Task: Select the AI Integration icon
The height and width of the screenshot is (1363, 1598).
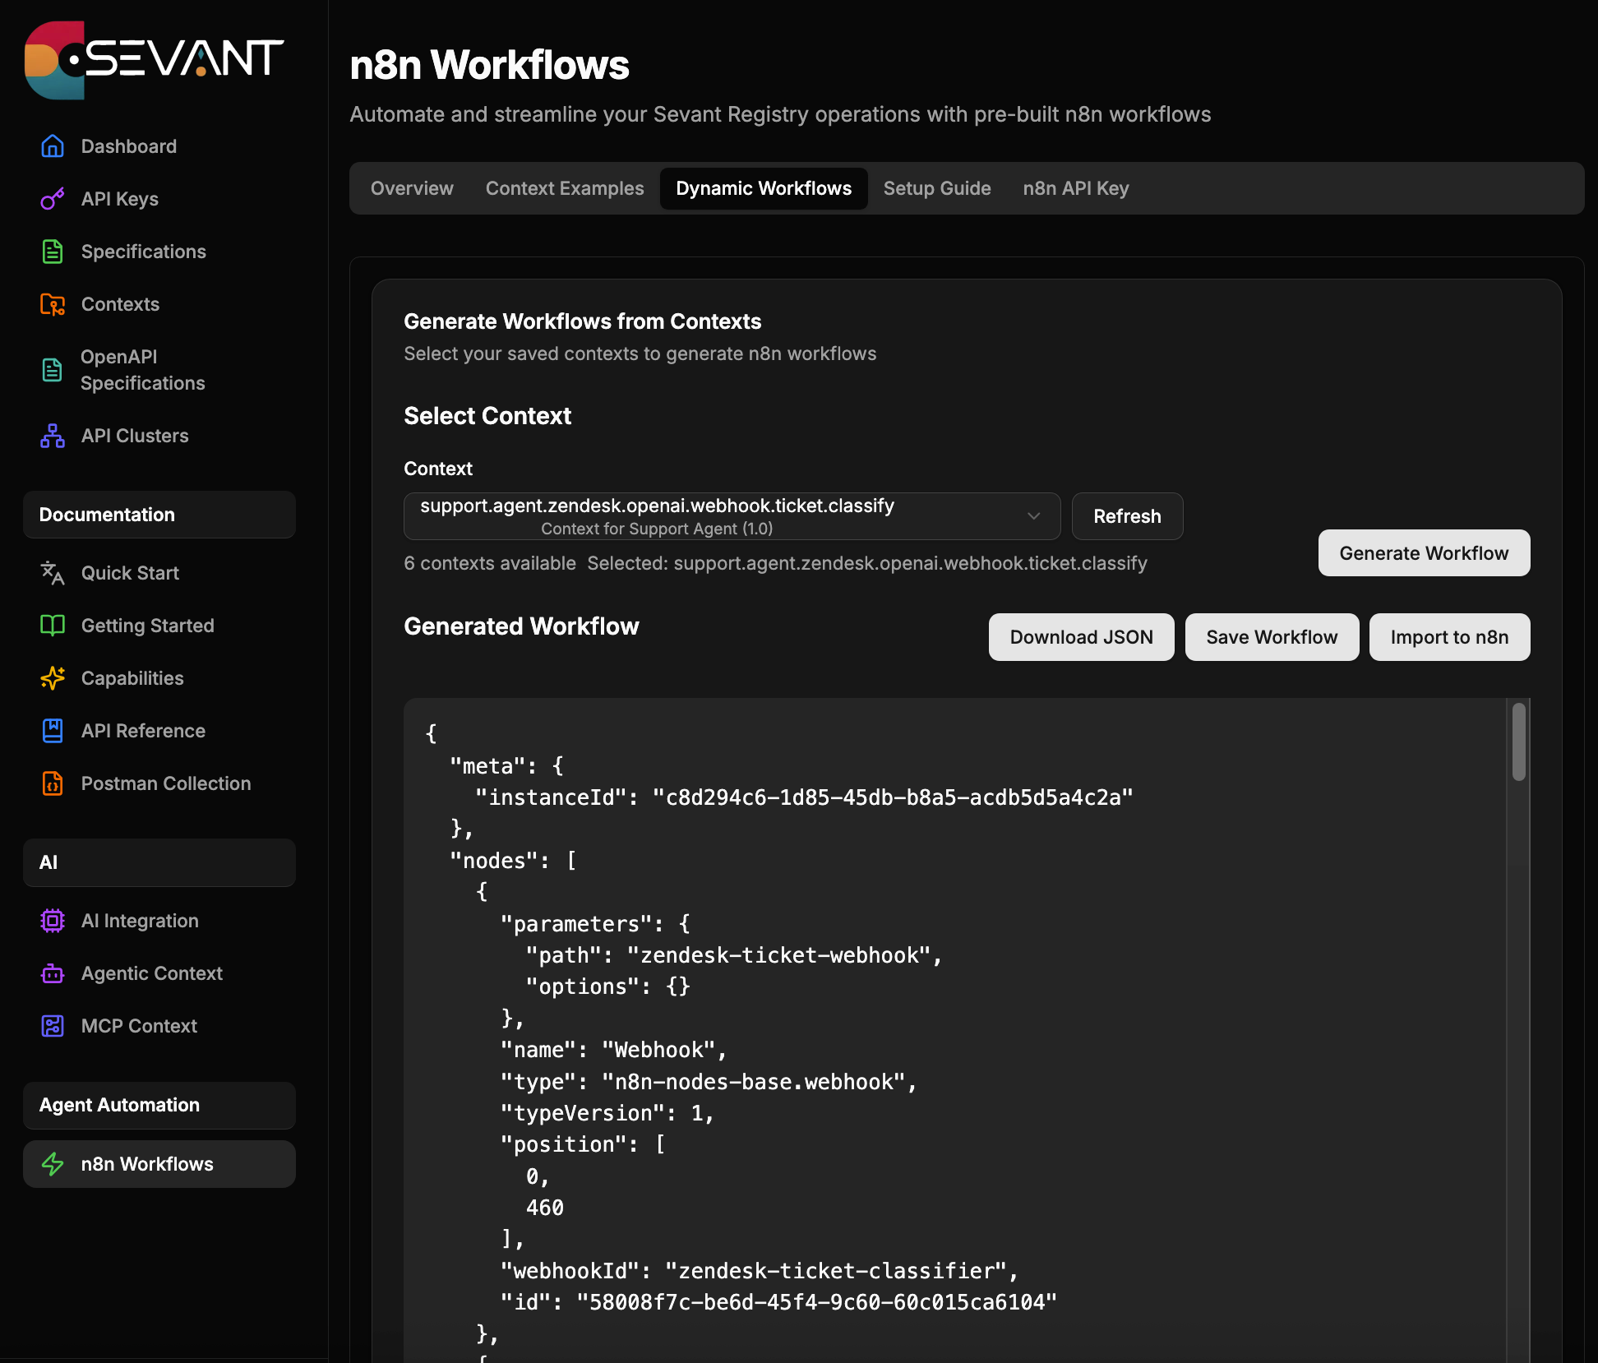Action: tap(52, 921)
